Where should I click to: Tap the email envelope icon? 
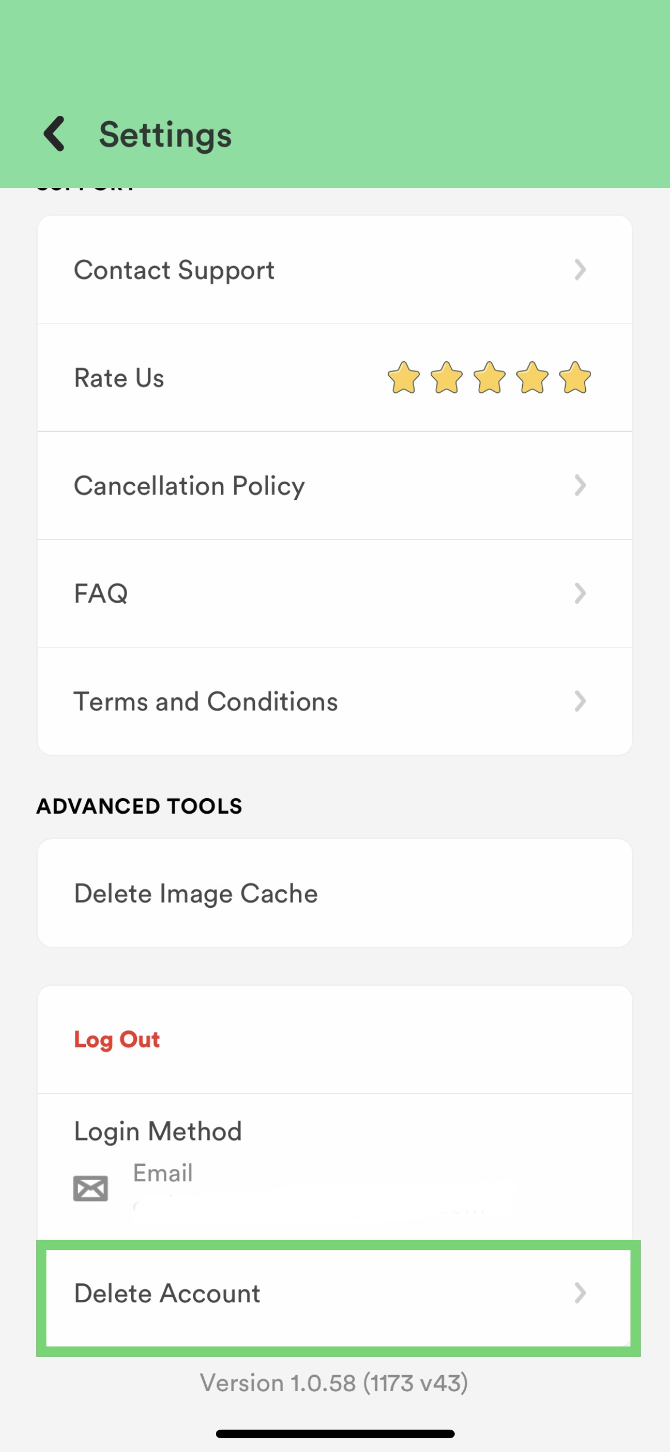coord(90,1188)
